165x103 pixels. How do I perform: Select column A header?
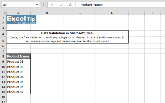click(x=19, y=13)
